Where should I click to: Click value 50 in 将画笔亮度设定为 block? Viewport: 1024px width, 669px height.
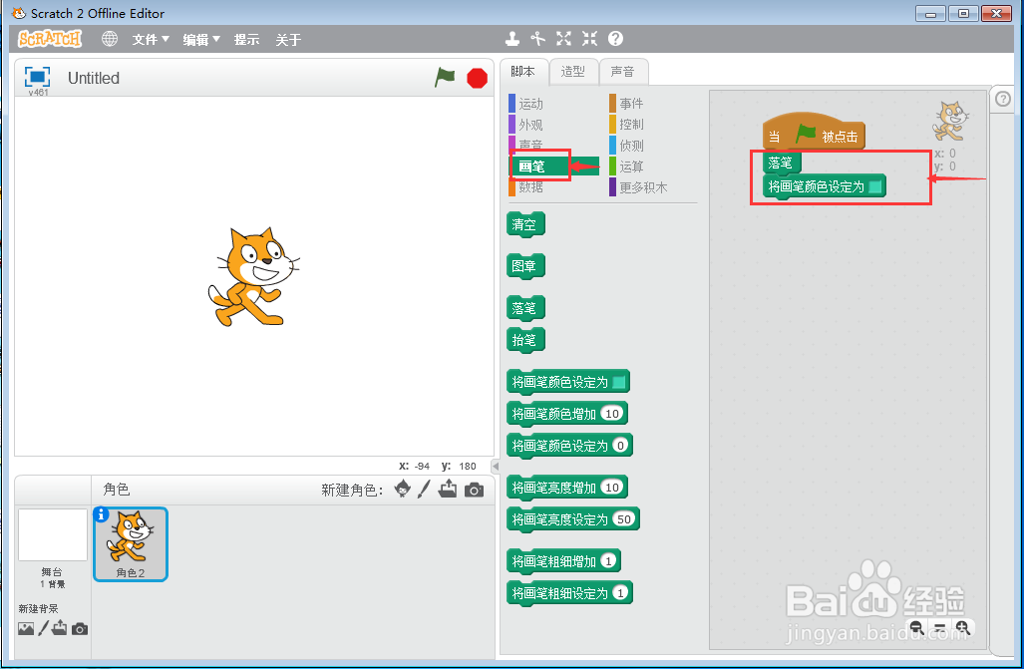coord(624,519)
